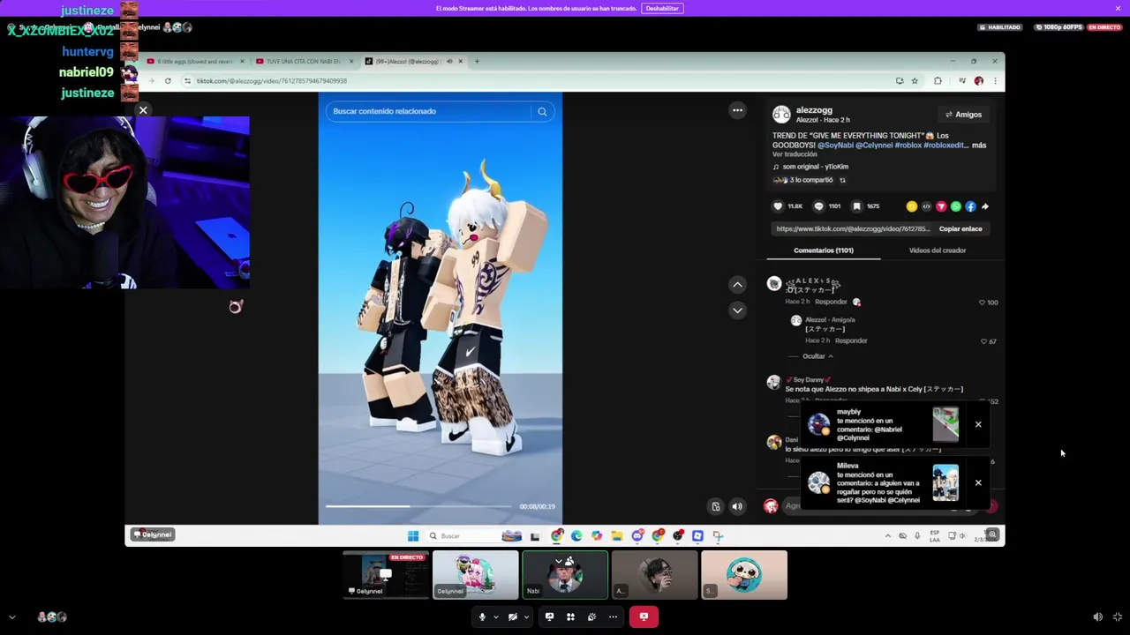
Task: Toggle the auto-scroll icon near volume
Action: pyautogui.click(x=716, y=506)
